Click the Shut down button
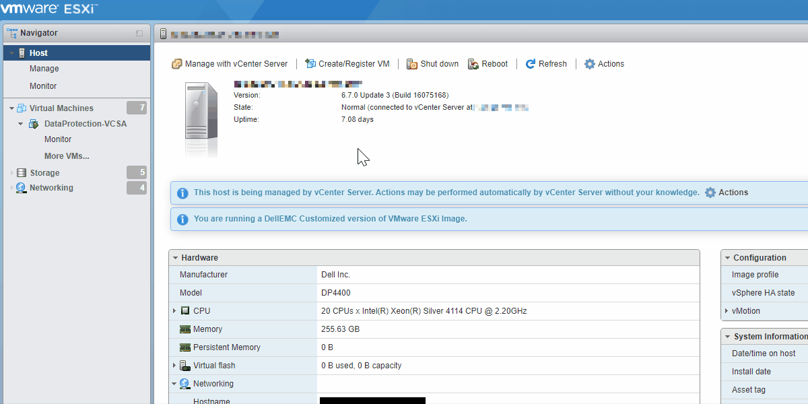The image size is (808, 404). [432, 64]
